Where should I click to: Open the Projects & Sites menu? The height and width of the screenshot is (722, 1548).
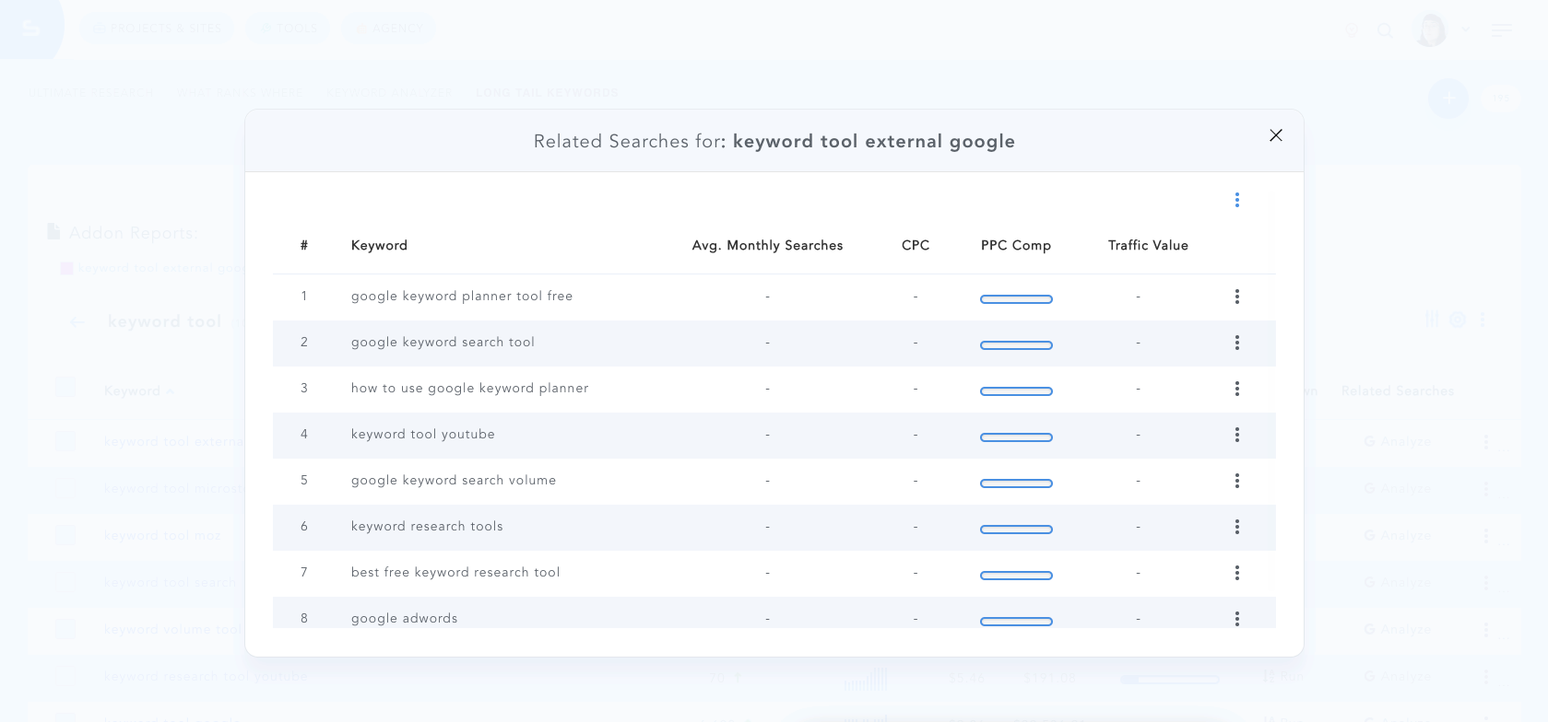click(157, 29)
